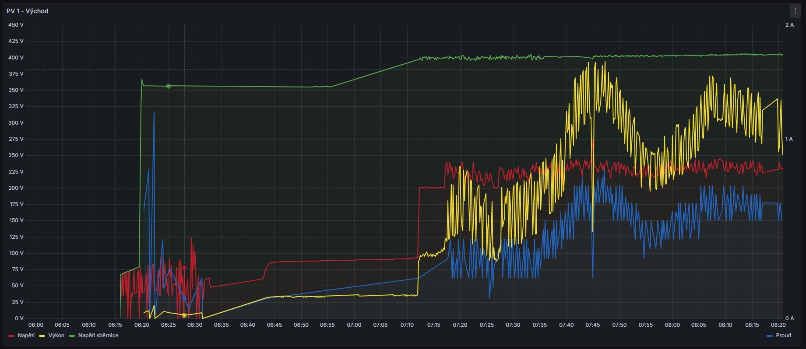The width and height of the screenshot is (806, 349).
Task: Open the panel menu (three dots)
Action: click(x=795, y=11)
